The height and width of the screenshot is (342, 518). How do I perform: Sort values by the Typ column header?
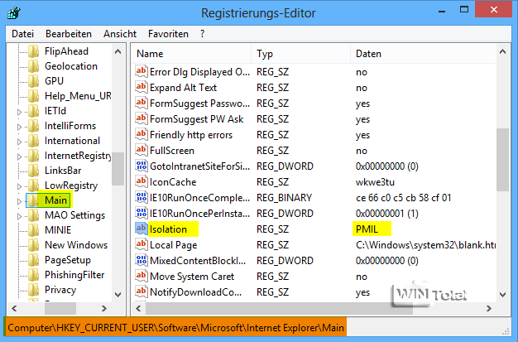point(301,54)
